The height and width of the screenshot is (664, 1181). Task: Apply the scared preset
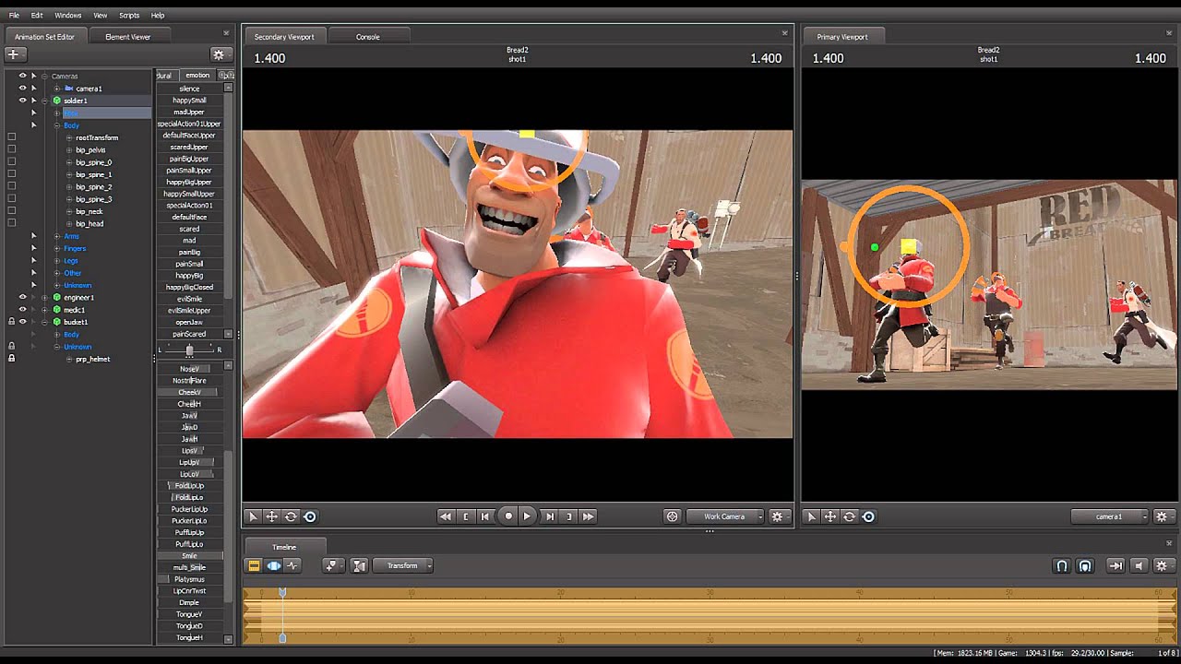tap(189, 229)
